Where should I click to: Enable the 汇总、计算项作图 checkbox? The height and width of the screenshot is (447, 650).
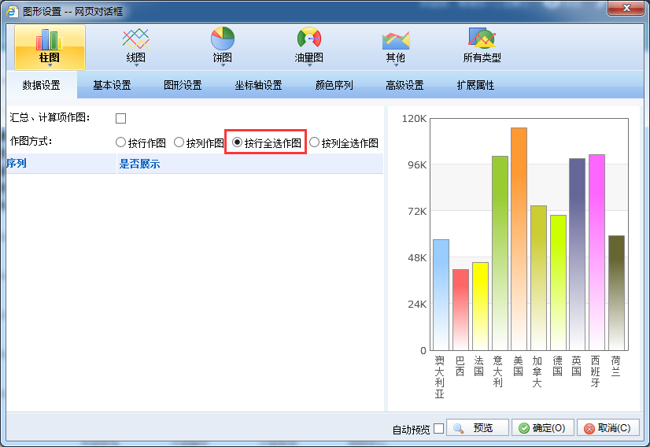coord(120,118)
